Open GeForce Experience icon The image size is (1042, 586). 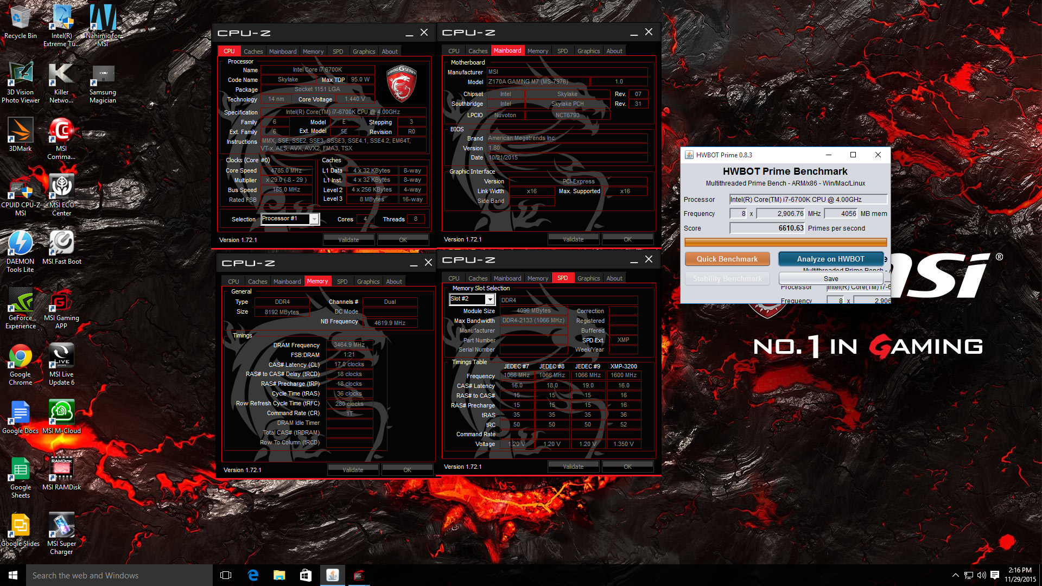point(21,307)
